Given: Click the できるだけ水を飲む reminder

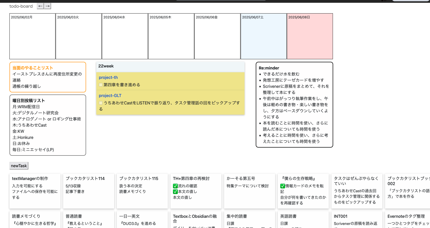Looking at the screenshot, I should (281, 74).
